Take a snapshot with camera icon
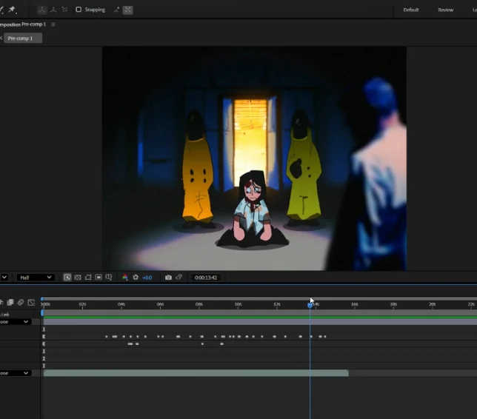The image size is (477, 419). click(168, 278)
